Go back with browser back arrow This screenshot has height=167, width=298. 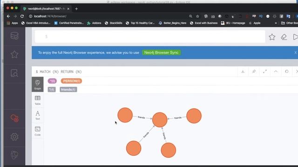pyautogui.click(x=8, y=16)
